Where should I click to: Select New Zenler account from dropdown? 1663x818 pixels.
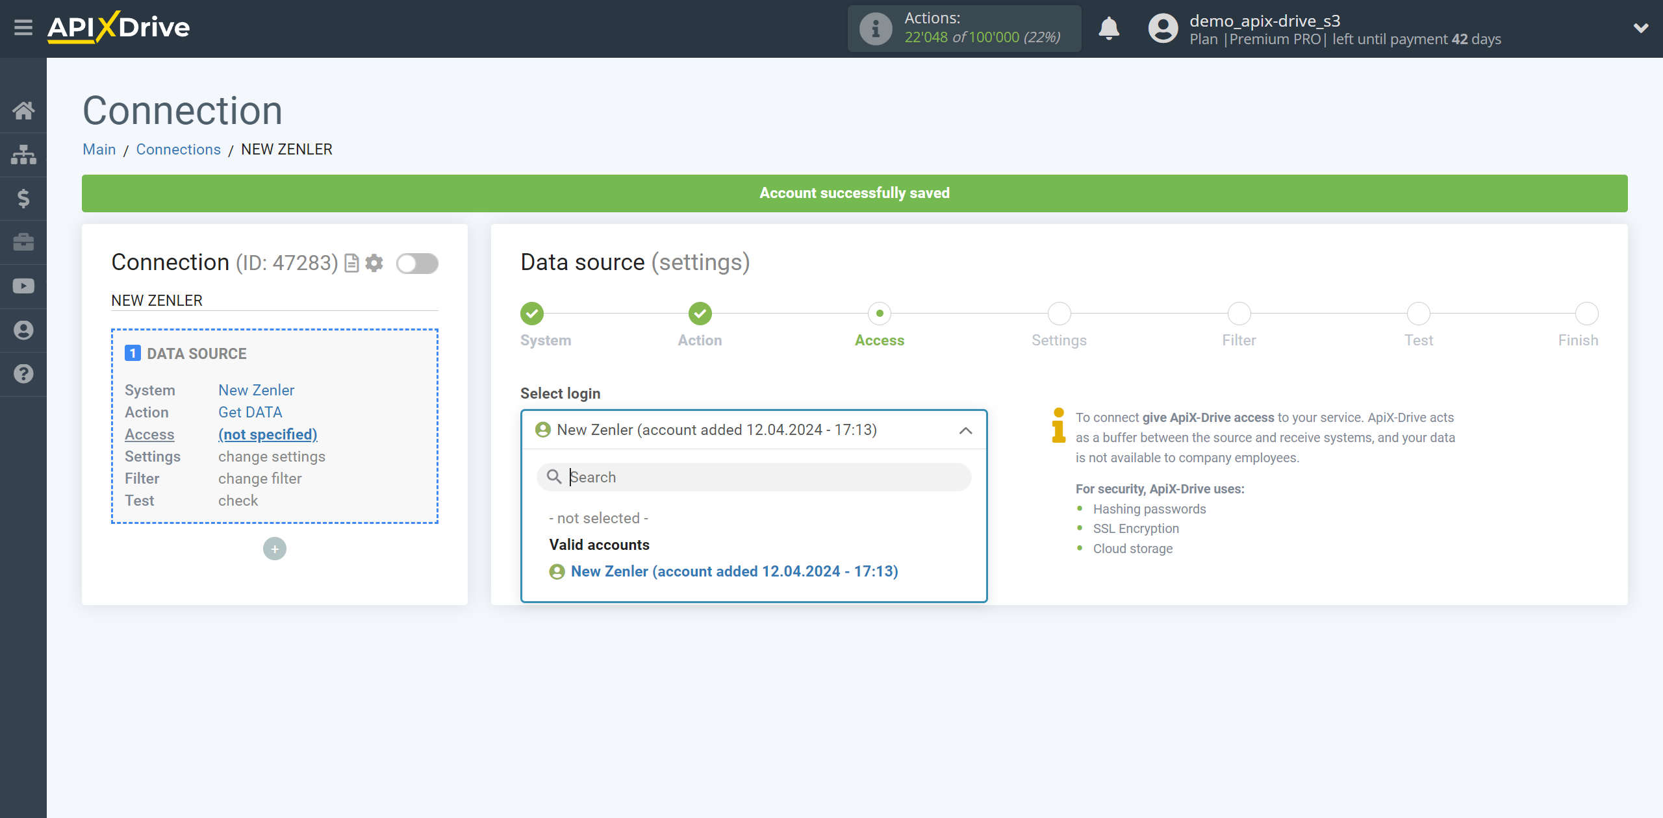coord(735,571)
